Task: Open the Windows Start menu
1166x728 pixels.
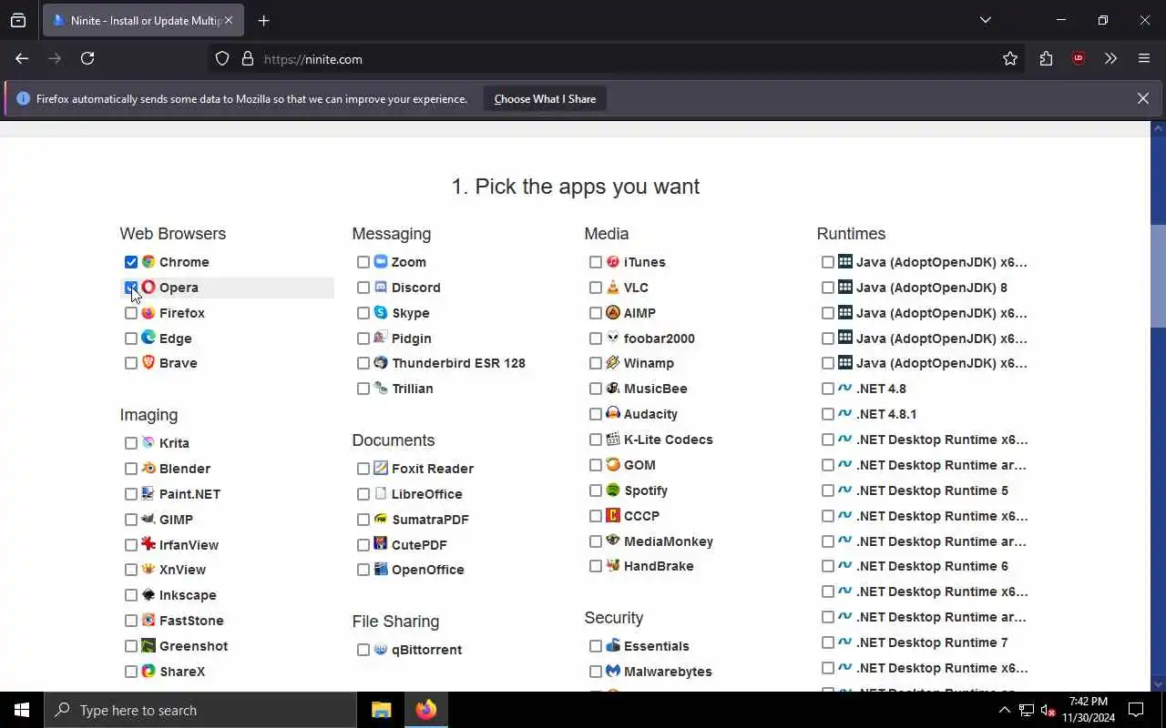Action: [x=22, y=710]
